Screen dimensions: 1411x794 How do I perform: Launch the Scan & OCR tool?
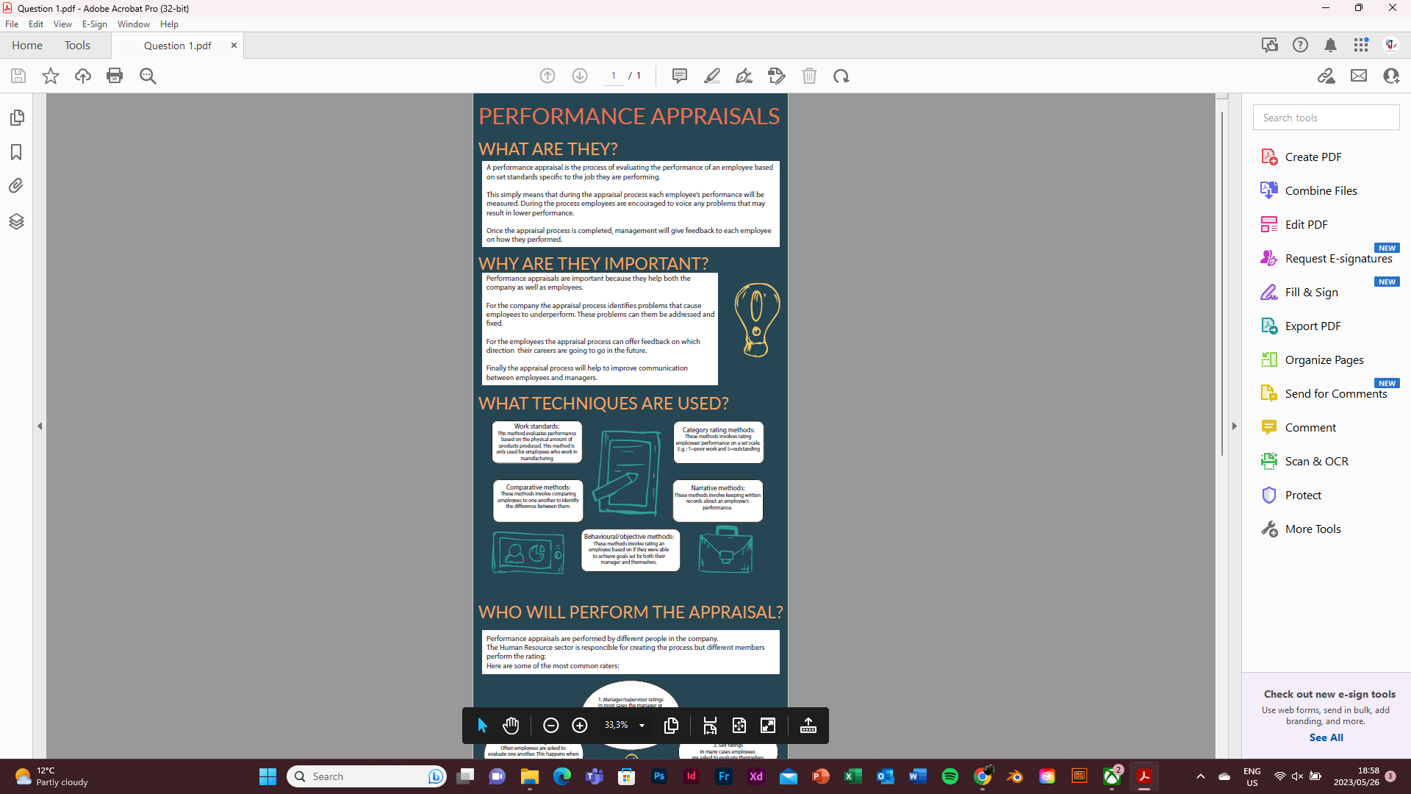(x=1315, y=461)
